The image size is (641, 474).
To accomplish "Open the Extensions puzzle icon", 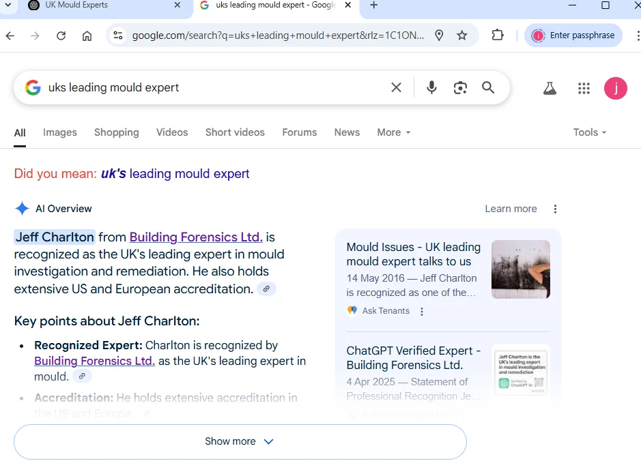I will point(498,35).
